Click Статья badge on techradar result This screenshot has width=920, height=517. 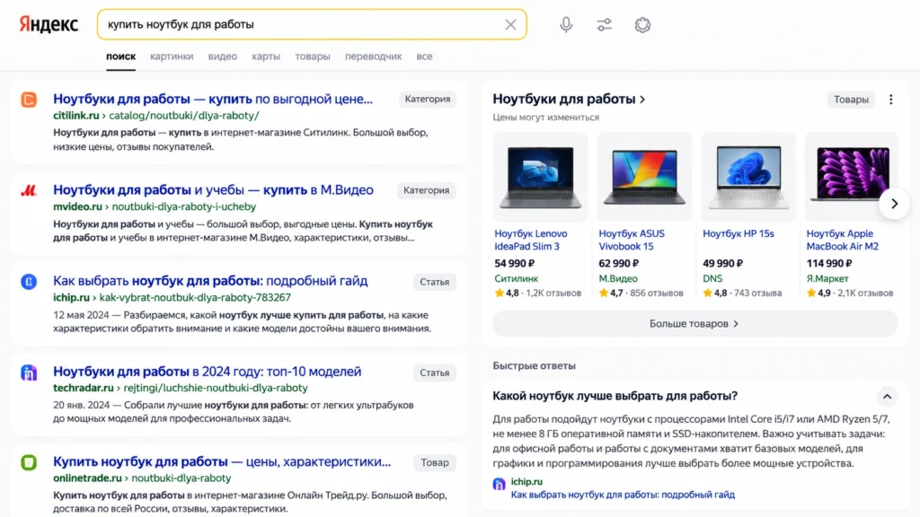coord(434,372)
